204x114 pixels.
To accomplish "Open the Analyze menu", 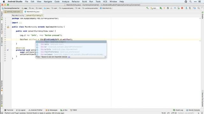I will coord(66,2).
